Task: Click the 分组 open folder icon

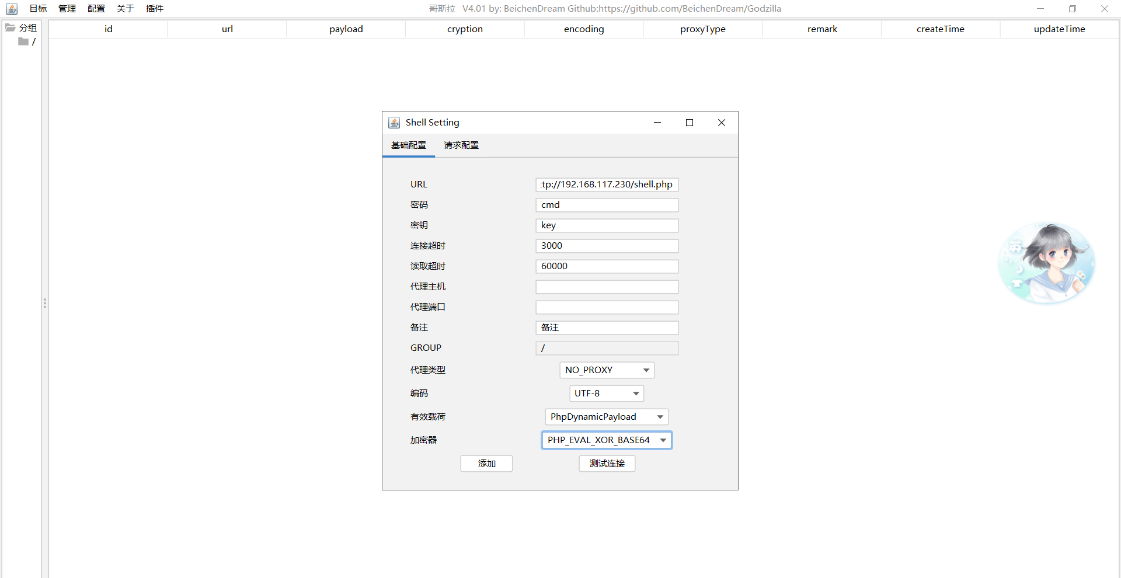Action: [11, 27]
